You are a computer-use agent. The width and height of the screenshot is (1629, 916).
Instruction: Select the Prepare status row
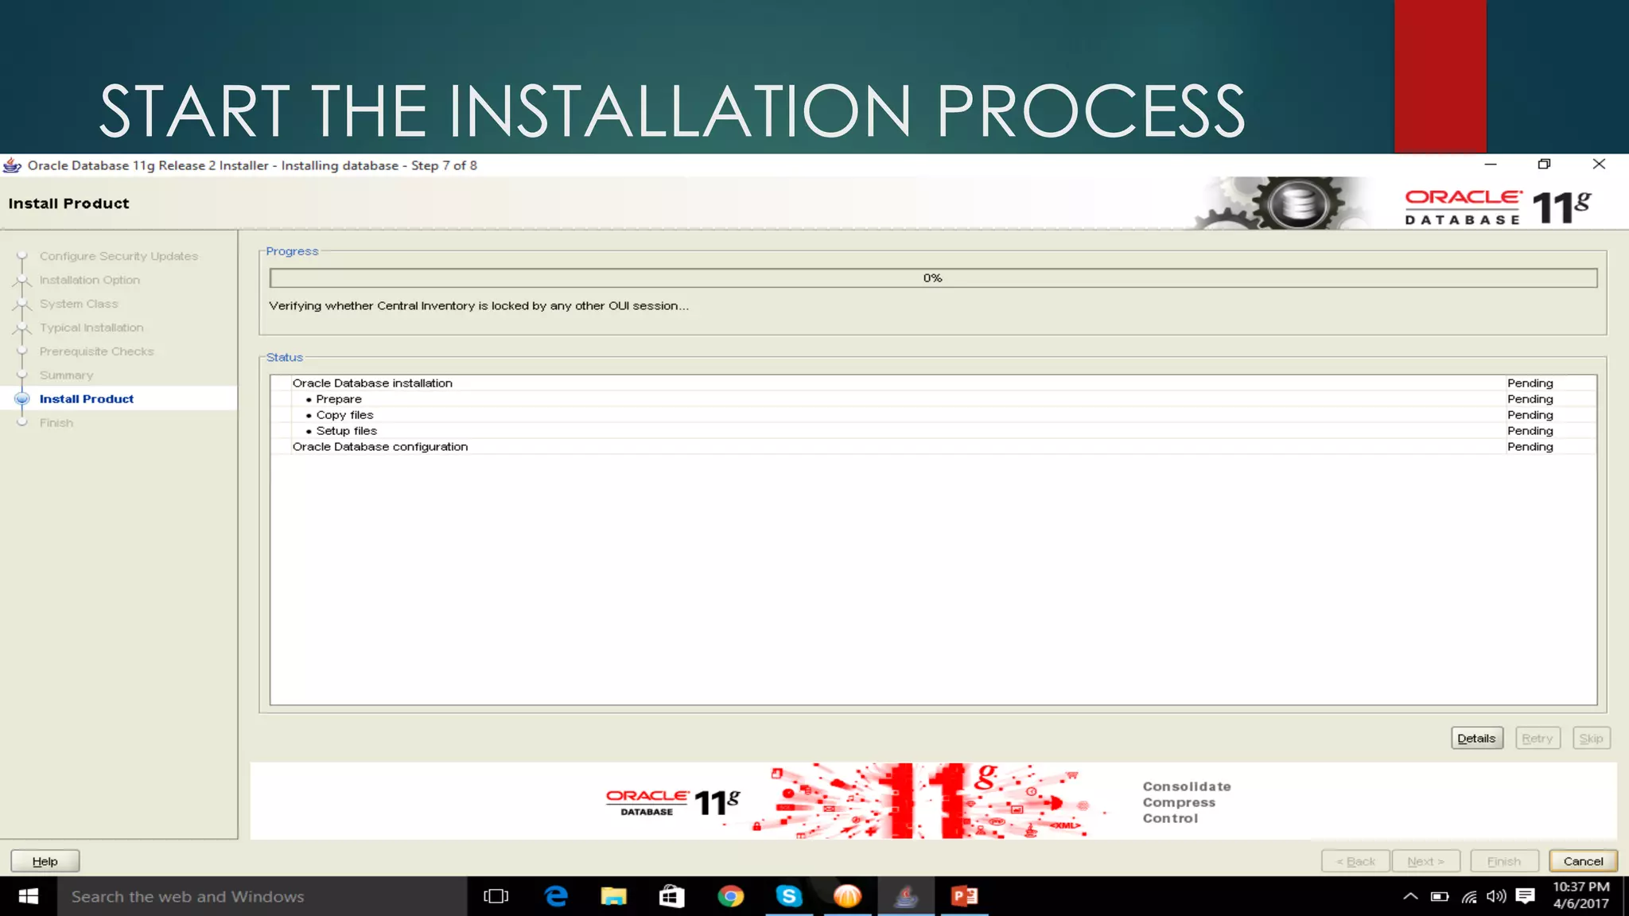(x=933, y=399)
